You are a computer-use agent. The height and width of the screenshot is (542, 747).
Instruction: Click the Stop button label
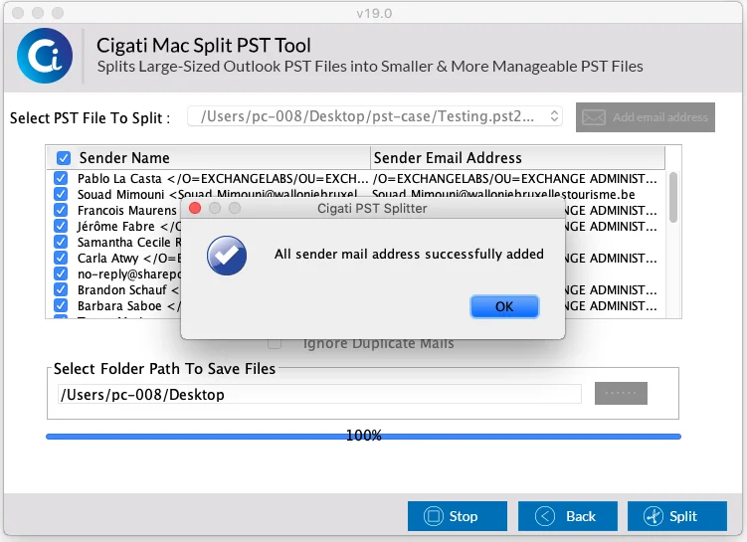(x=464, y=516)
